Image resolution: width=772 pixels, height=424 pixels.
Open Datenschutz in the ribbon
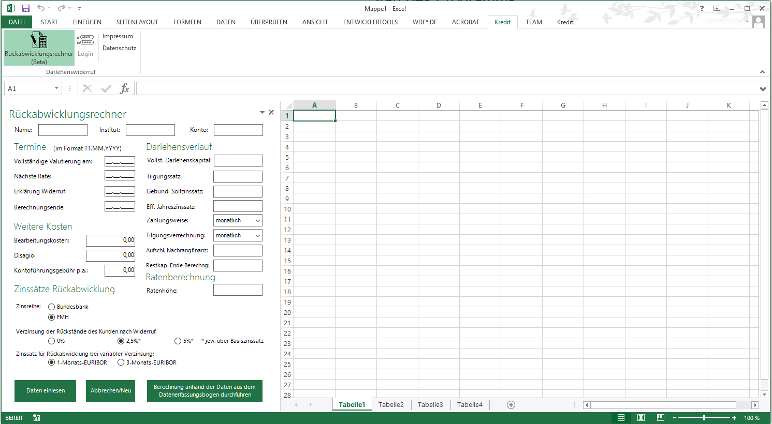coord(119,48)
